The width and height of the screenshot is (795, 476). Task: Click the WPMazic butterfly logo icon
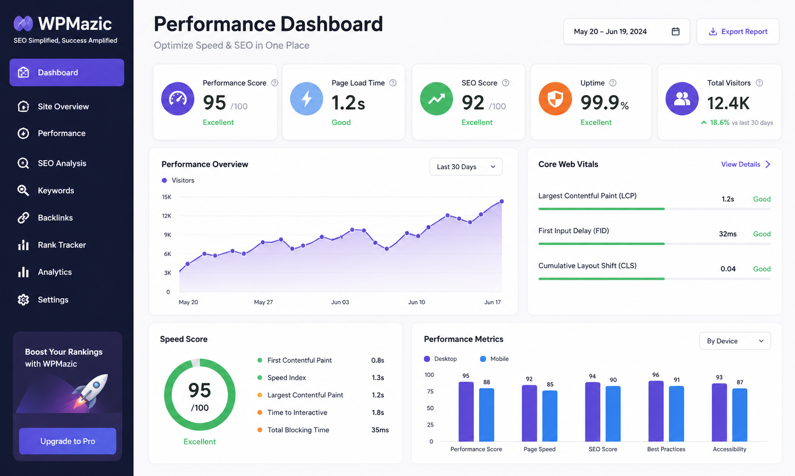pyautogui.click(x=23, y=23)
